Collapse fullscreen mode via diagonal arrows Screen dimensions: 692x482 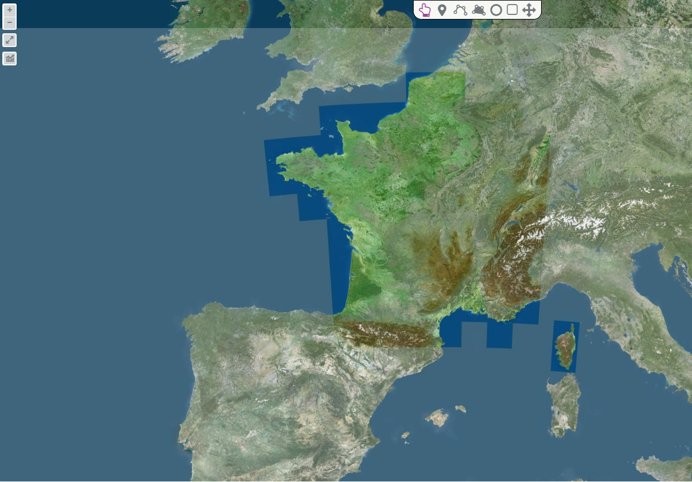(9, 40)
